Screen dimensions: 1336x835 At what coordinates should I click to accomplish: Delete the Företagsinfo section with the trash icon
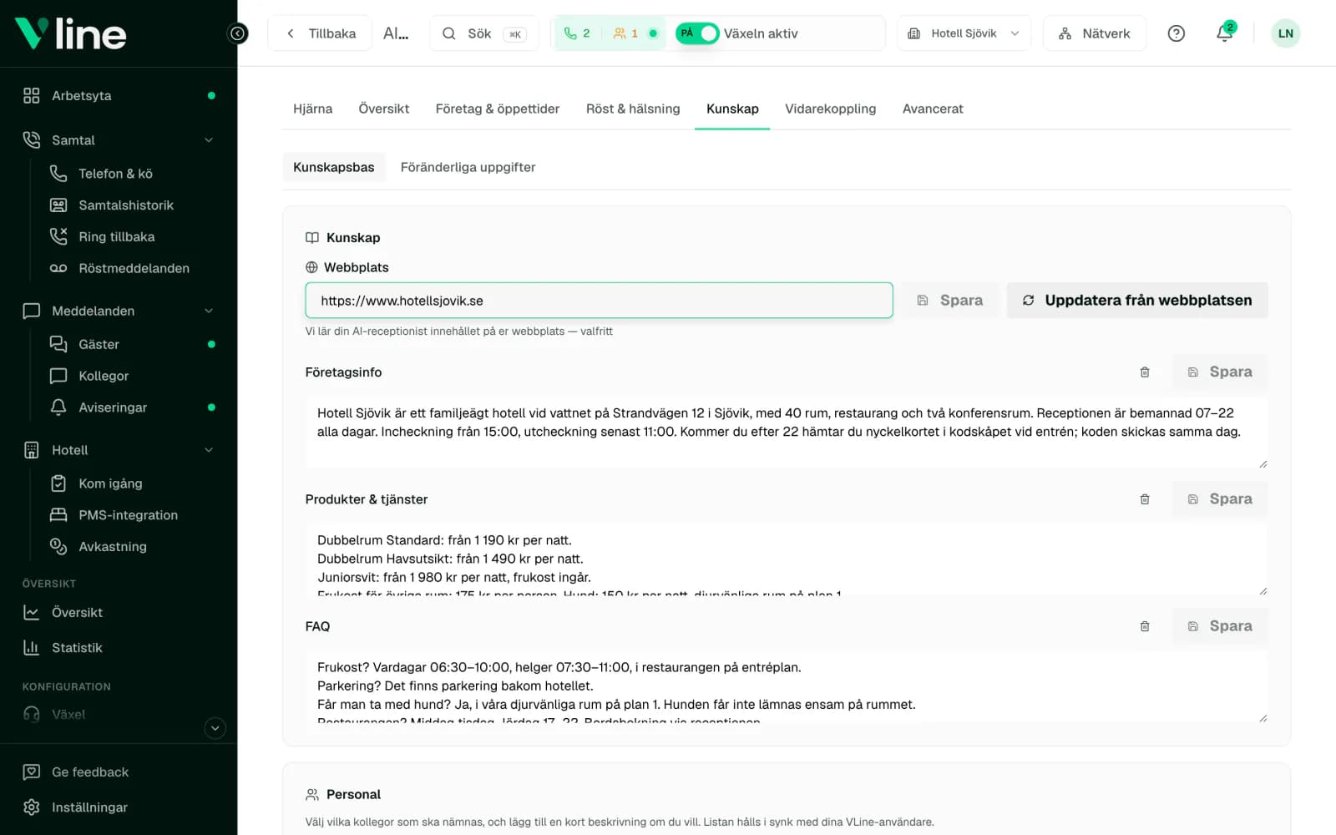point(1145,372)
